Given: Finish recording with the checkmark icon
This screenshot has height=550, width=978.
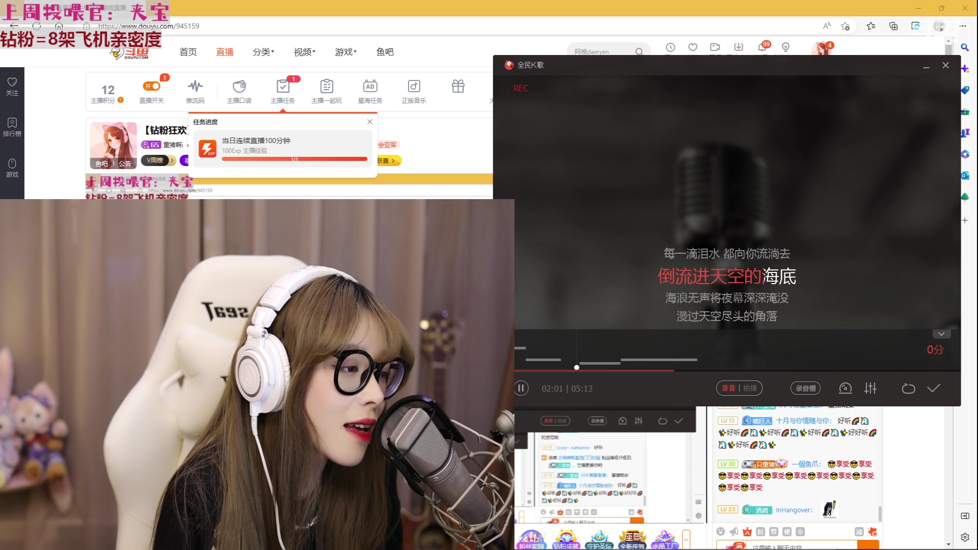Looking at the screenshot, I should [x=934, y=389].
